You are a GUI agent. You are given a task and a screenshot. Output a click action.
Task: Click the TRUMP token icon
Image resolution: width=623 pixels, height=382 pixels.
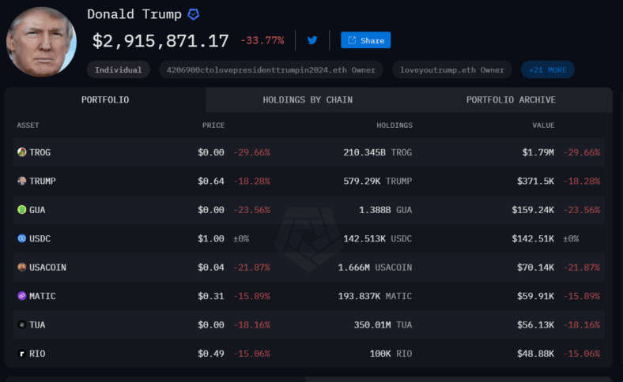22,181
